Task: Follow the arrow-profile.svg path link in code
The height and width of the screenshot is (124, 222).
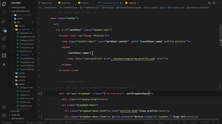Action: tap(133, 59)
